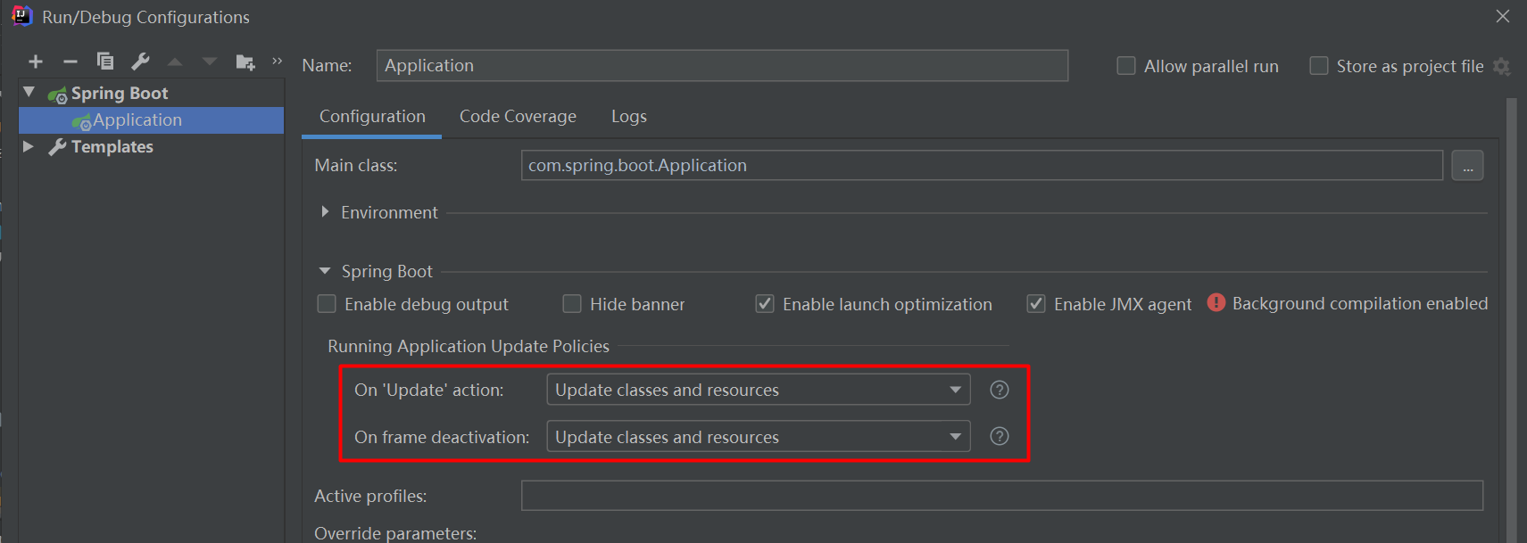
Task: Click the Copy Configuration icon
Action: [105, 62]
